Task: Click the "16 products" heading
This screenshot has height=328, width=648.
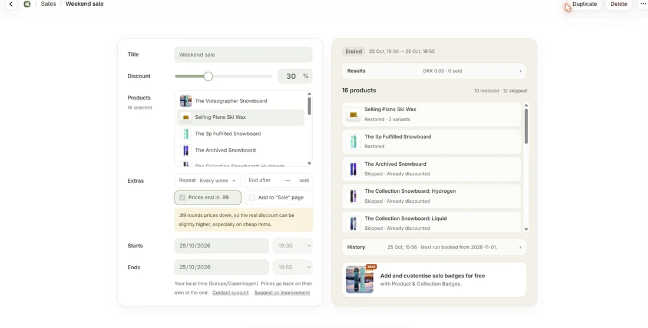Action: [359, 91]
